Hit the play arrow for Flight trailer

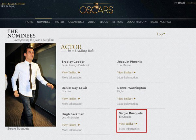coord(135,99)
